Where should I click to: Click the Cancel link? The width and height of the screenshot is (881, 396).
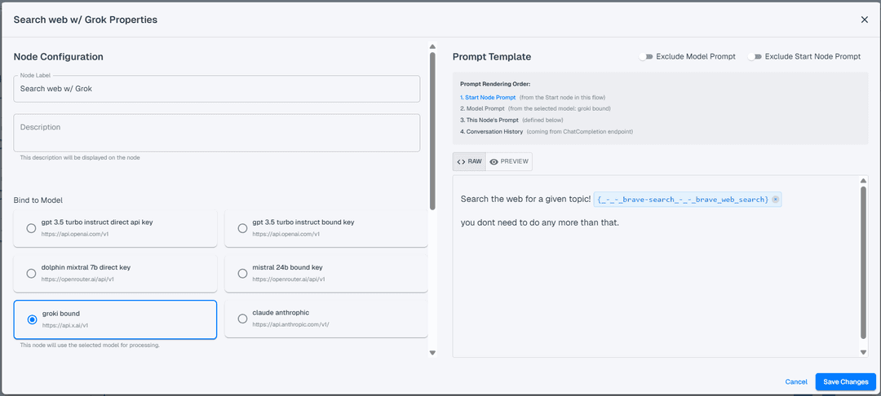click(x=796, y=381)
